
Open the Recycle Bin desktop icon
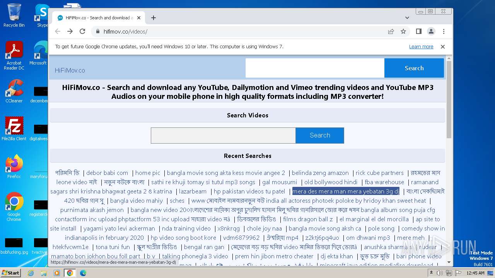coord(14,15)
